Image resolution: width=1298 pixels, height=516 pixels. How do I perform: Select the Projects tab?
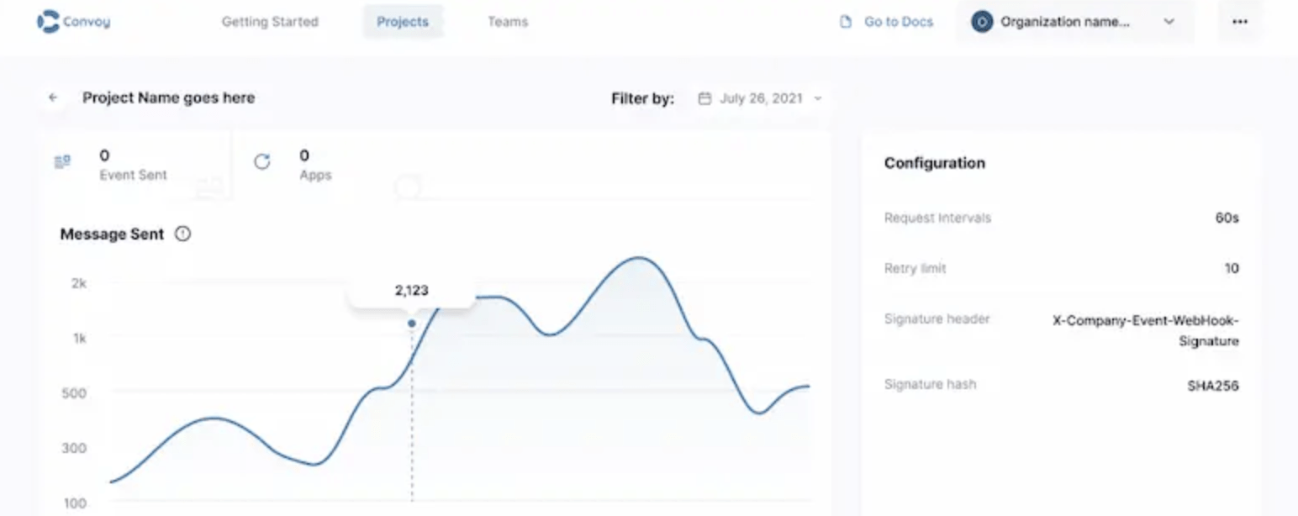(x=403, y=22)
